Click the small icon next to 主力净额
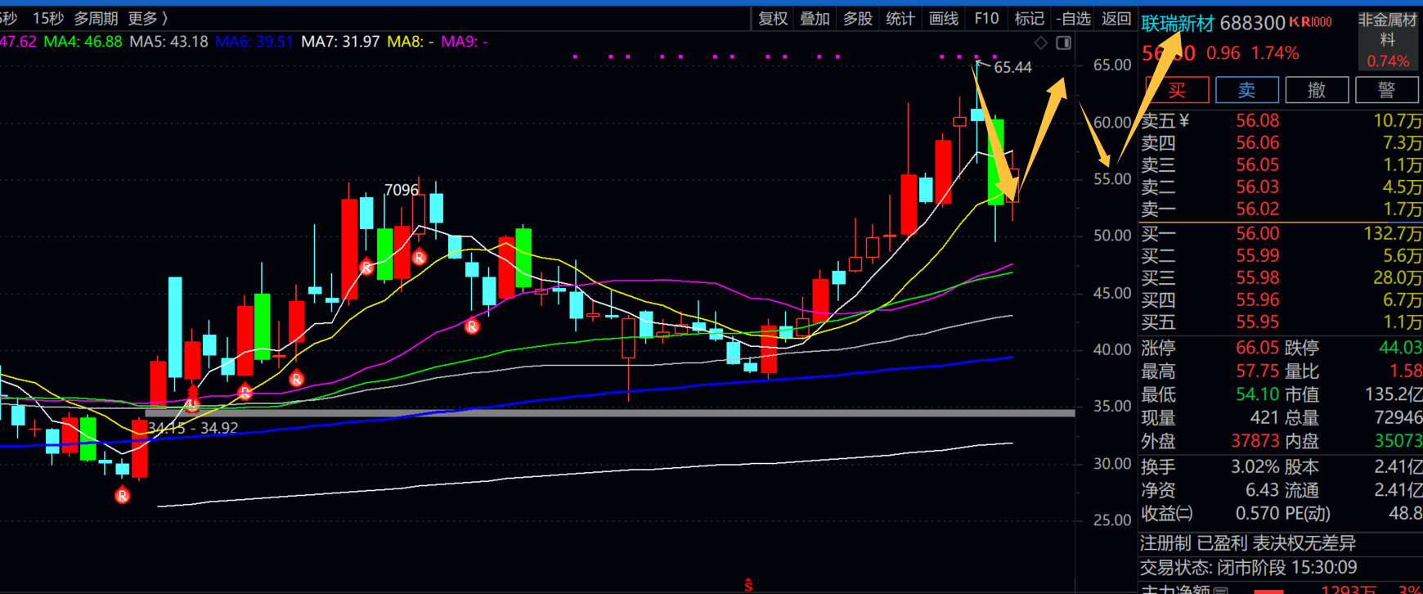 (x=1220, y=589)
